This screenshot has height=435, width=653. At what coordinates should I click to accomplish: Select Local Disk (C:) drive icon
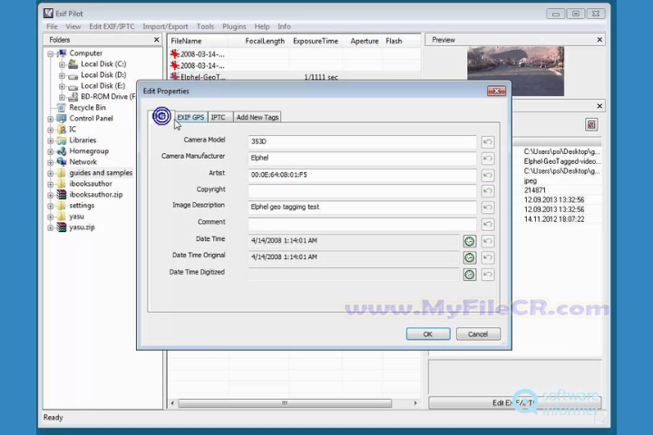pos(73,63)
